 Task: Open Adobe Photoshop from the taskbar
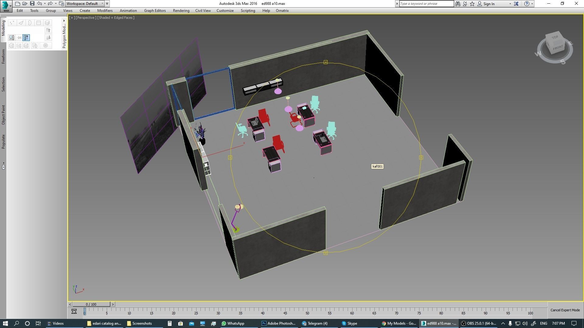click(x=279, y=323)
